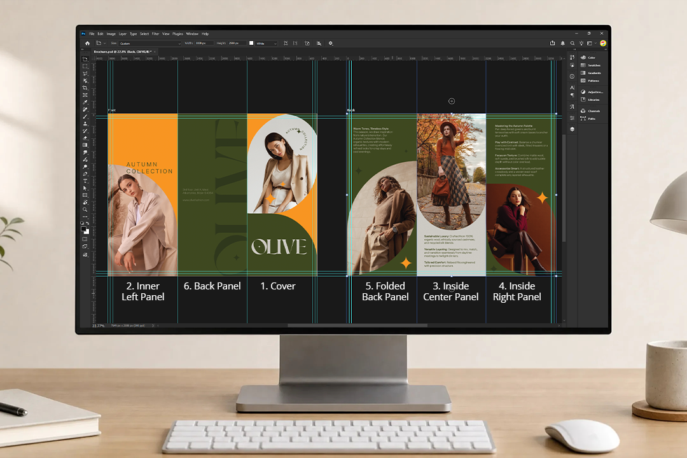Open the File menu

coord(92,34)
